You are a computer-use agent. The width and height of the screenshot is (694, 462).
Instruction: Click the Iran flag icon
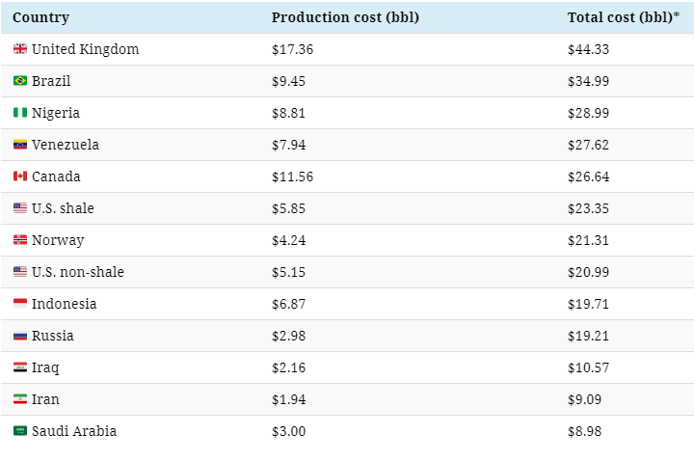tap(20, 399)
